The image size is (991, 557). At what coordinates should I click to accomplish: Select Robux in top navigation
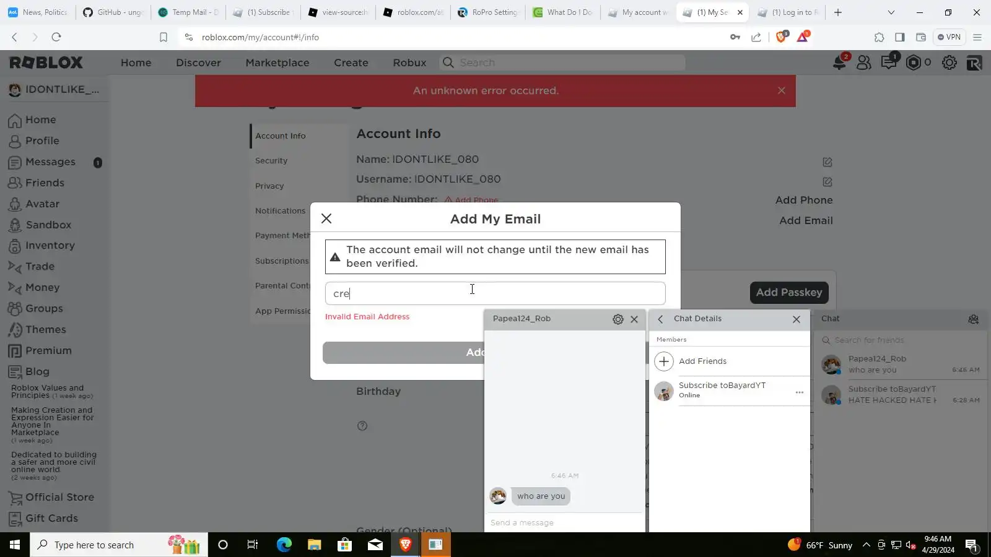(x=409, y=63)
